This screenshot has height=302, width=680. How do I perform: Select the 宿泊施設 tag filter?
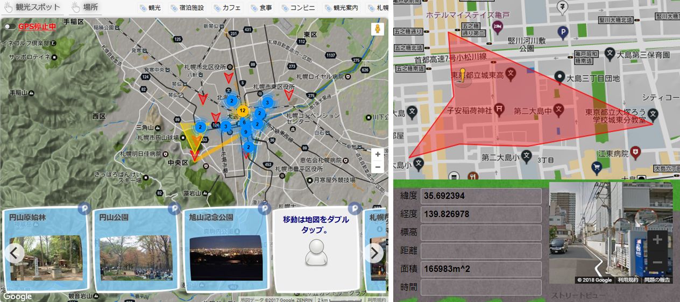(187, 8)
